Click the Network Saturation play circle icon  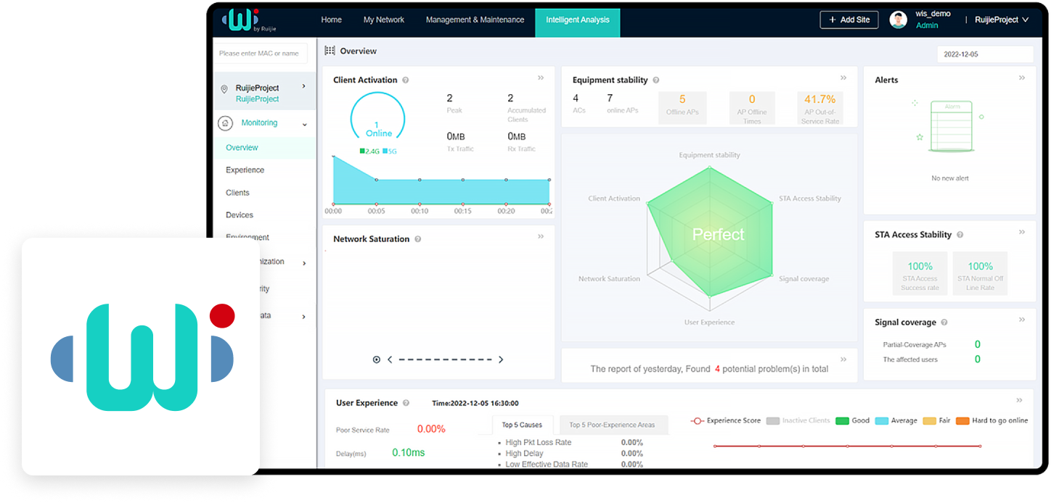(376, 359)
